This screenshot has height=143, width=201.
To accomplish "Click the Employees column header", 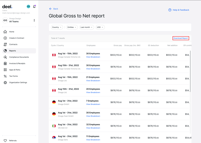I will point(91,45).
